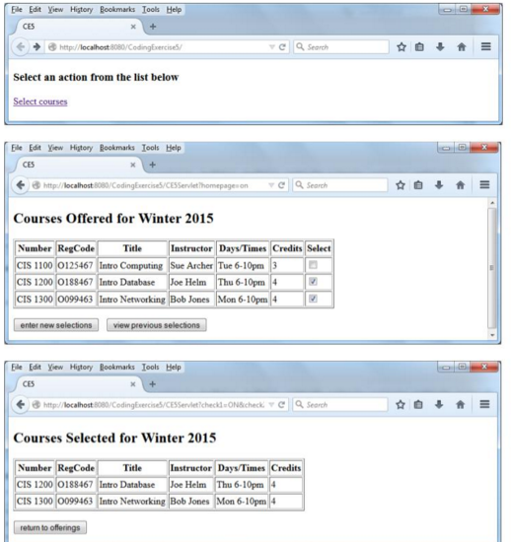
Task: Check the CIS 1100 Intro Computing checkbox
Action: [x=313, y=265]
